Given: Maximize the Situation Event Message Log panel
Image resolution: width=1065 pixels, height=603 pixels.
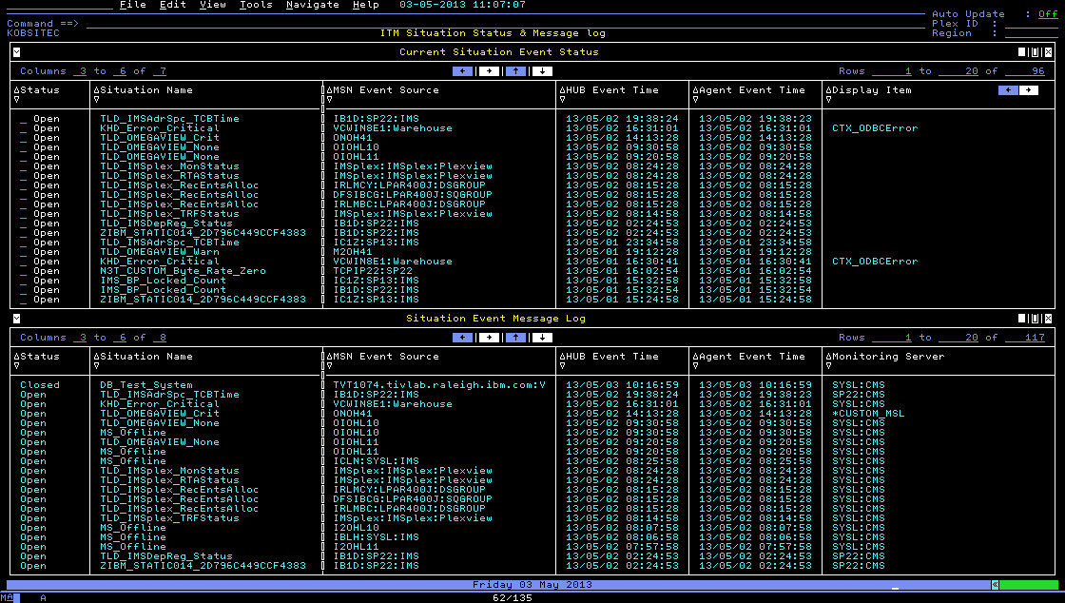Looking at the screenshot, I should tap(1036, 319).
